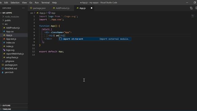Image resolution: width=197 pixels, height=111 pixels.
Task: Click the braces icon beside package.json in explorer
Action: coord(3,65)
